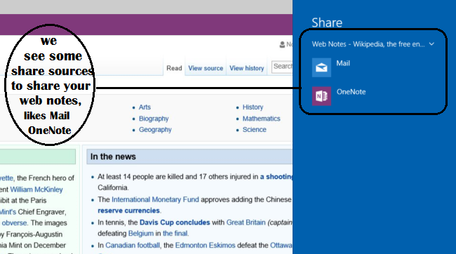Image resolution: width=456 pixels, height=254 pixels.
Task: Click the user account icon near top
Action: [282, 44]
